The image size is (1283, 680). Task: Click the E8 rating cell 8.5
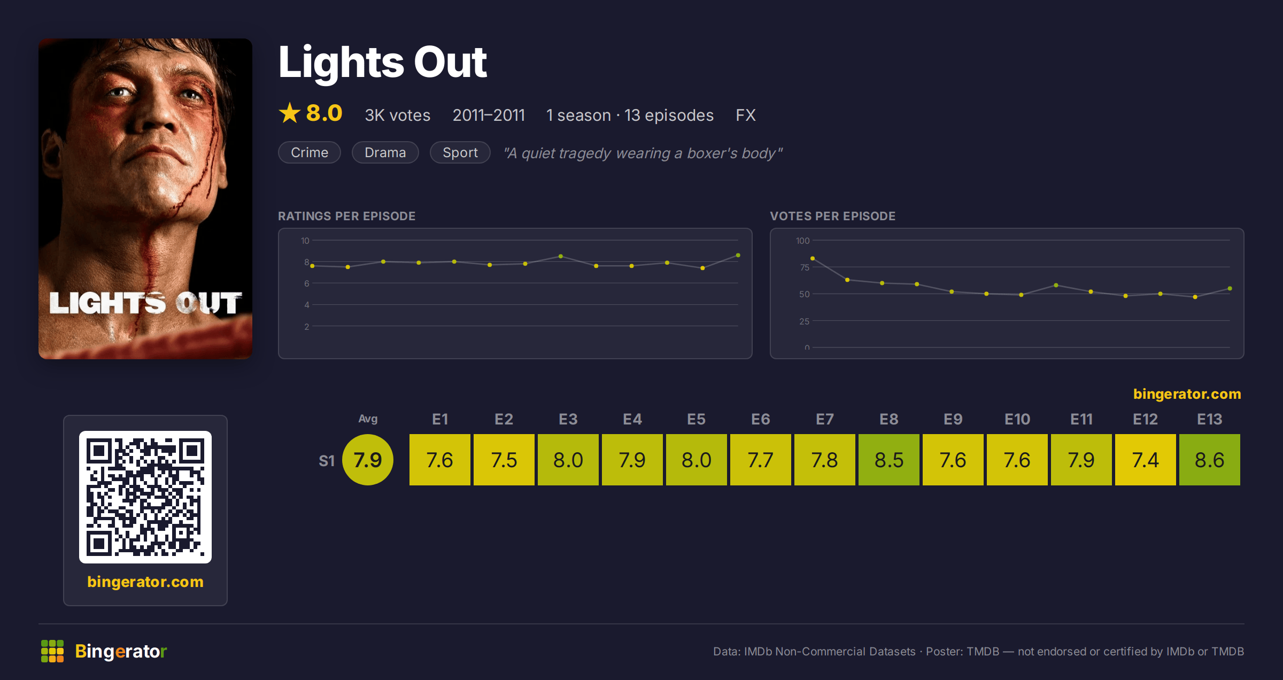(x=889, y=460)
